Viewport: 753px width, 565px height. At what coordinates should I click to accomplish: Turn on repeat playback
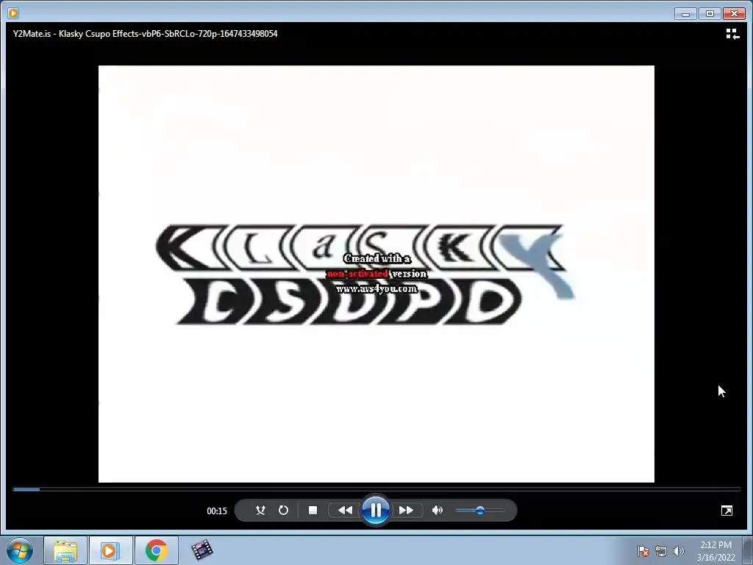pos(283,511)
